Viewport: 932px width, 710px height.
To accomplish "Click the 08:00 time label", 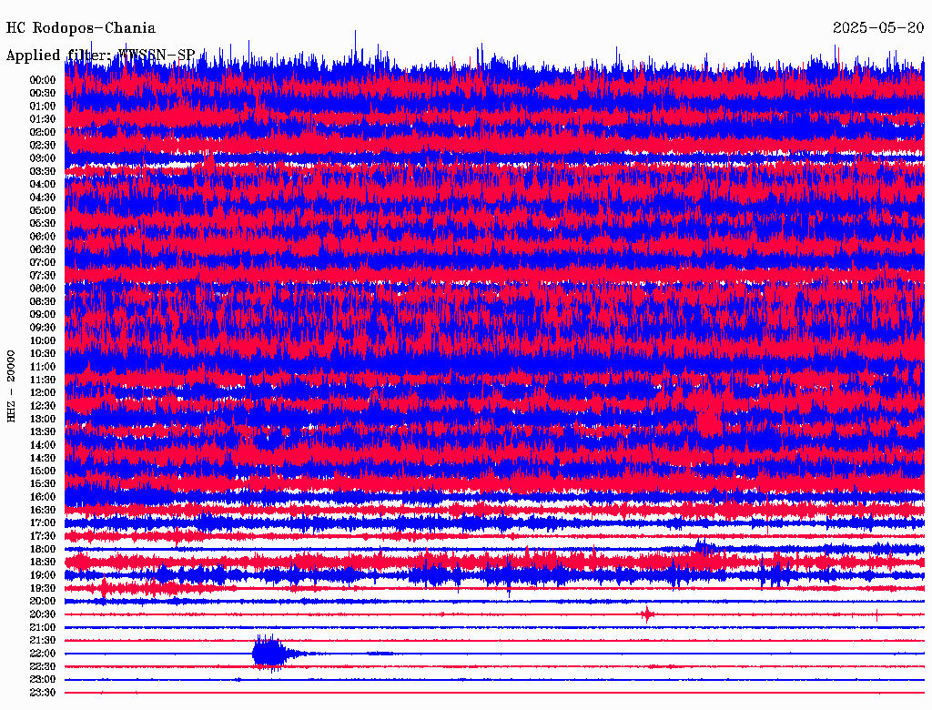I will point(43,289).
